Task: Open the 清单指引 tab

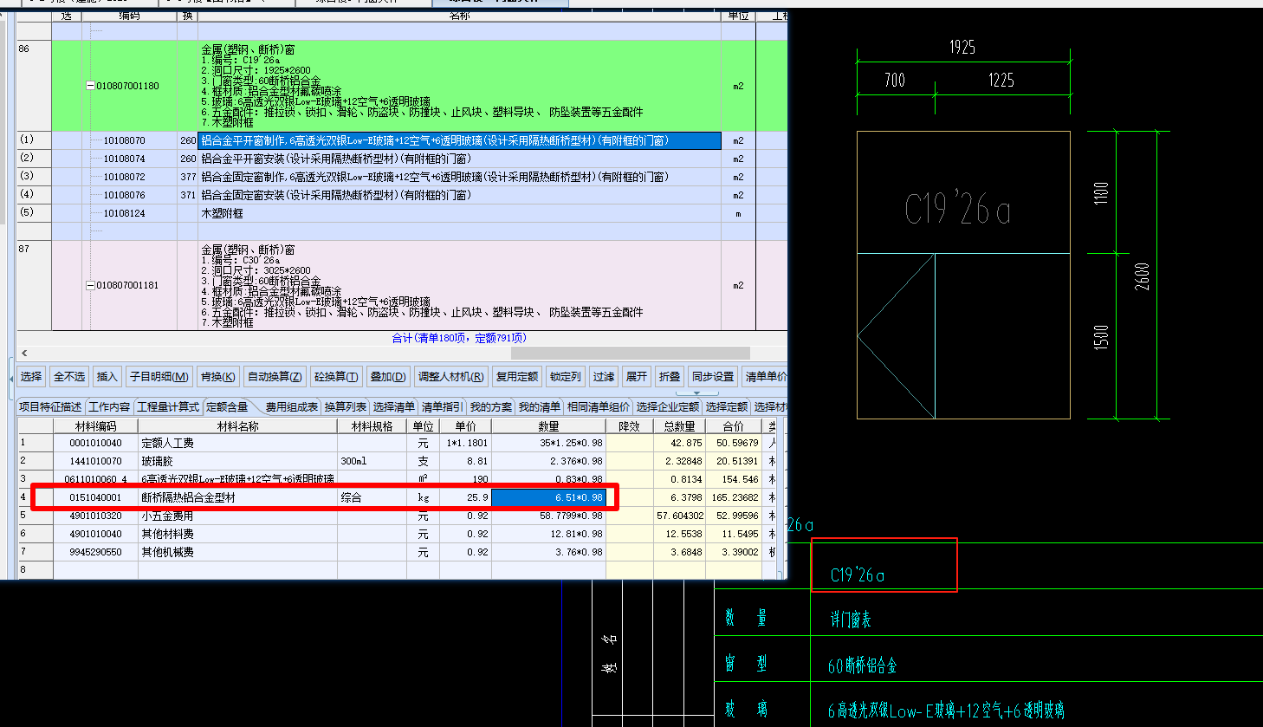Action: click(443, 406)
